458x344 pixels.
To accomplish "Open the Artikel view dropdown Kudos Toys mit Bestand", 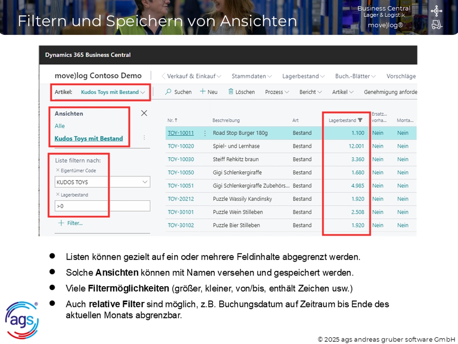I will click(x=113, y=92).
